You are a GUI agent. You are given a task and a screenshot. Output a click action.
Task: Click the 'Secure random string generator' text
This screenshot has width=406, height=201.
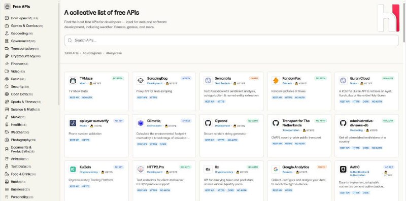(225, 134)
